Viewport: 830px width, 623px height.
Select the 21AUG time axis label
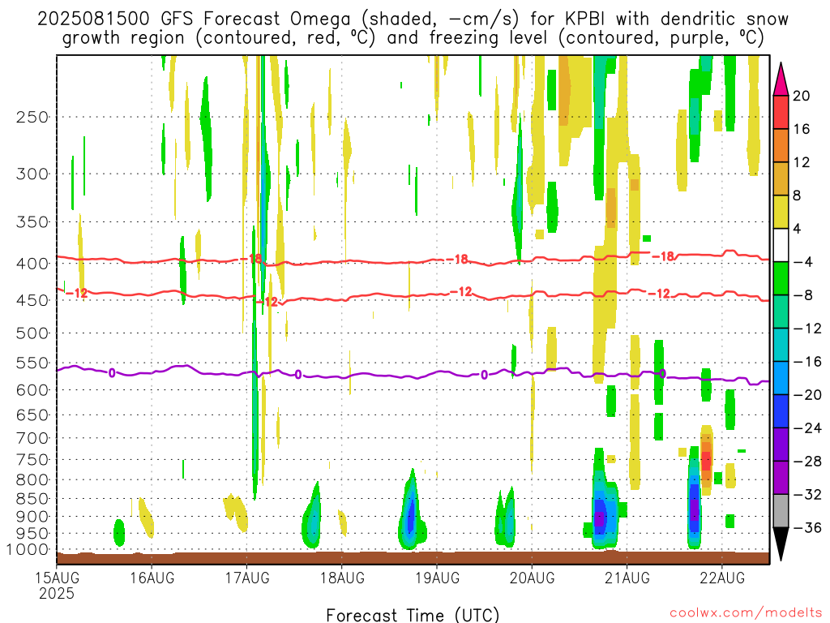[x=627, y=578]
